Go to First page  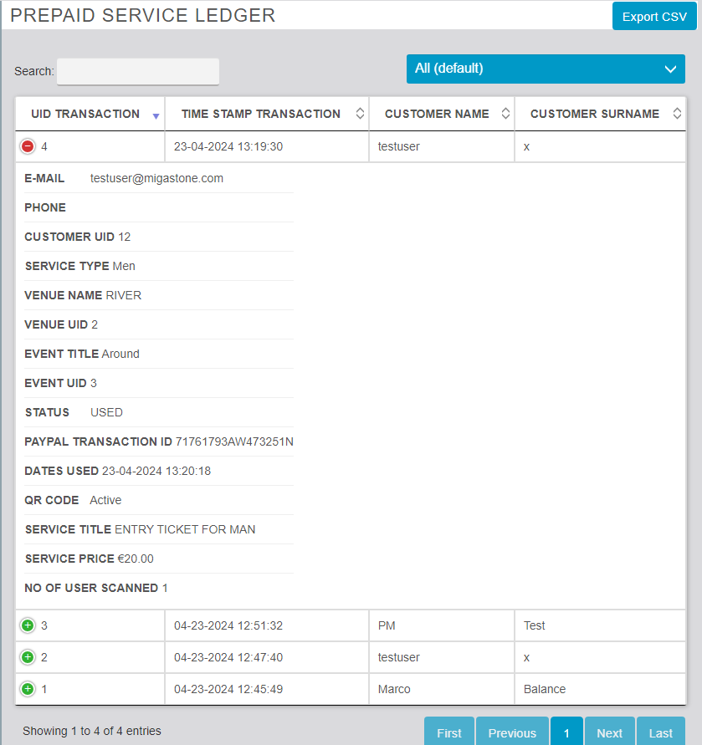449,732
